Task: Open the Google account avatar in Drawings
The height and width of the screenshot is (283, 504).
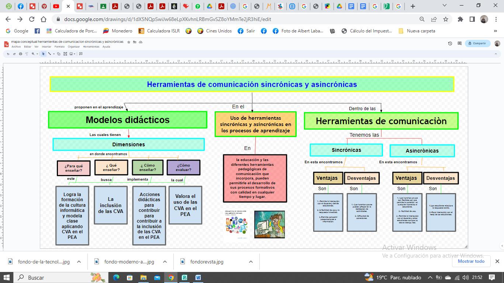Action: [497, 43]
